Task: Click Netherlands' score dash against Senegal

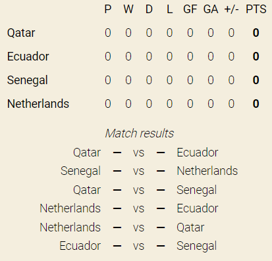Action: click(x=161, y=171)
